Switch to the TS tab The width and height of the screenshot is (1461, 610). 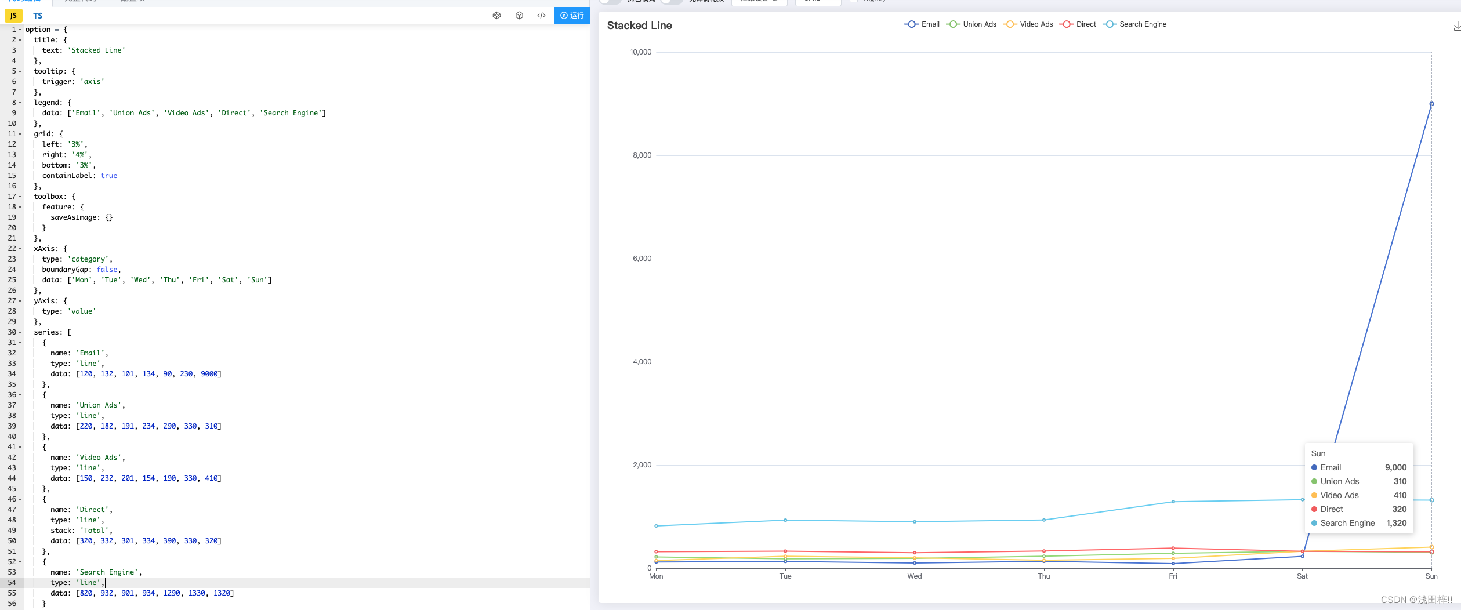tap(37, 16)
